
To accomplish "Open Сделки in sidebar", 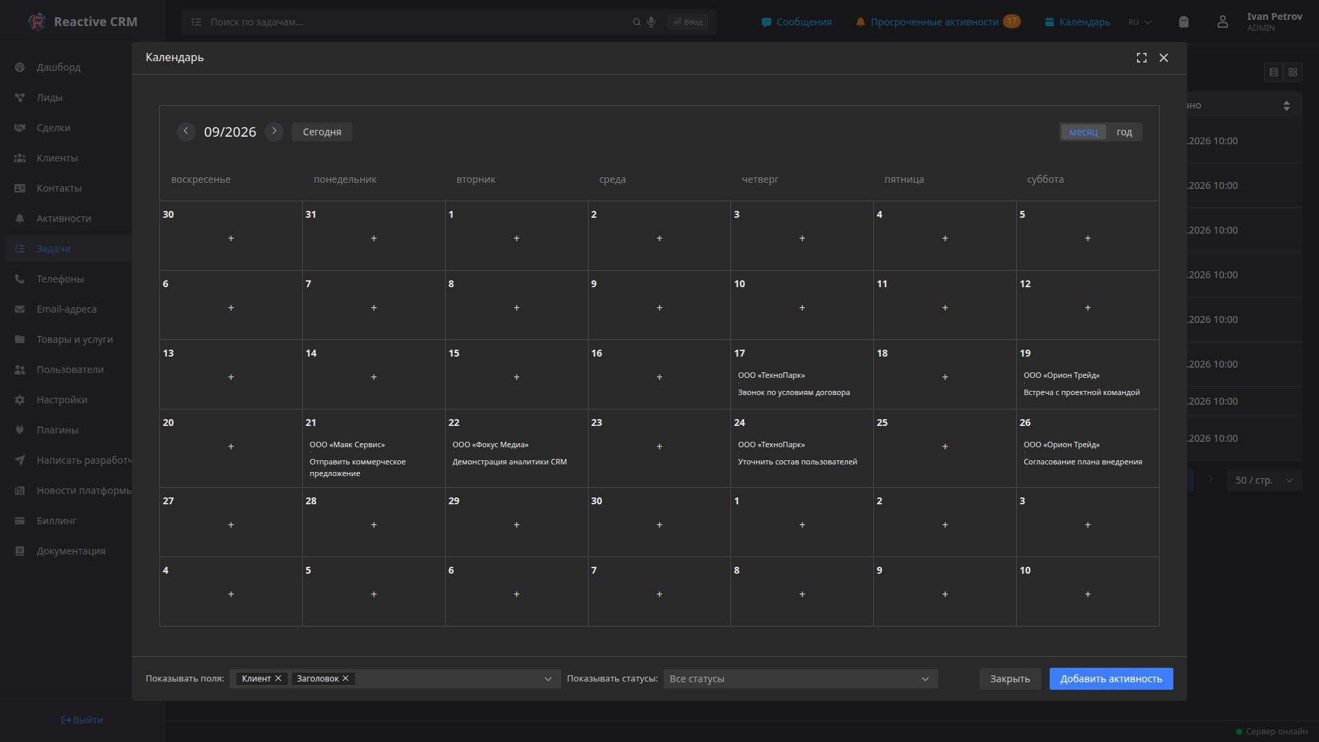I will (x=54, y=128).
